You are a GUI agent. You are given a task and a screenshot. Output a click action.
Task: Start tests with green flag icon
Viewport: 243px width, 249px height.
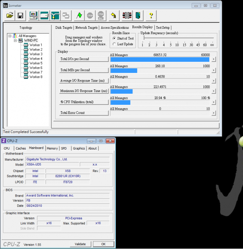click(79, 16)
